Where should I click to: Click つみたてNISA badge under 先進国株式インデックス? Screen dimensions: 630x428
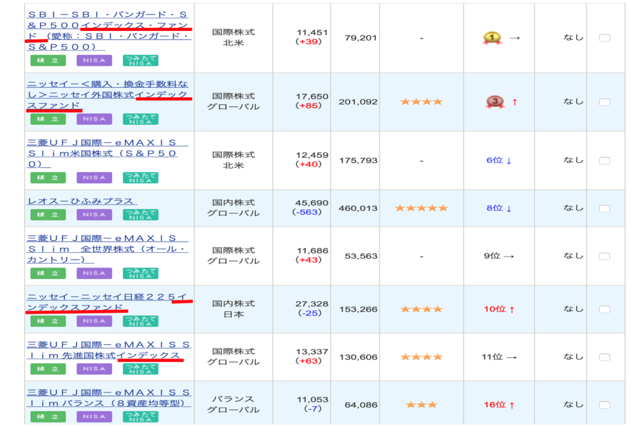tap(140, 368)
